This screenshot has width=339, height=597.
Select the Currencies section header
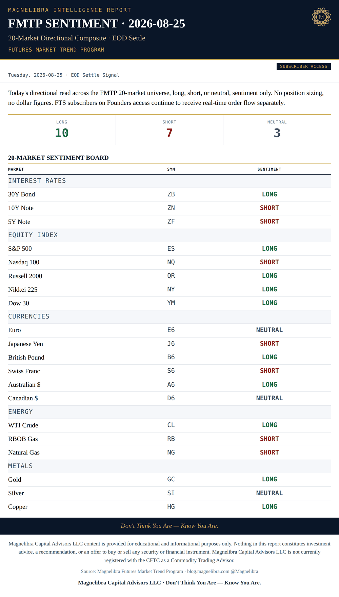pos(169,317)
